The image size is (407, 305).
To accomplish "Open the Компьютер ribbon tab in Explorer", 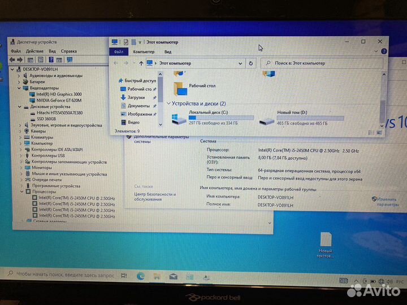I will (x=144, y=52).
